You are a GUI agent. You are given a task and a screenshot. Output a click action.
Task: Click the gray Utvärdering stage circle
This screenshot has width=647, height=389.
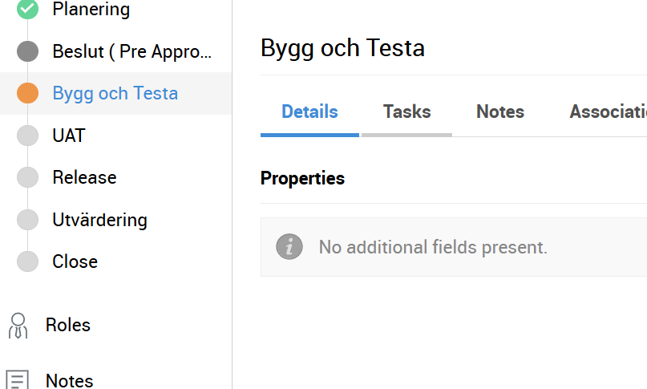28,220
